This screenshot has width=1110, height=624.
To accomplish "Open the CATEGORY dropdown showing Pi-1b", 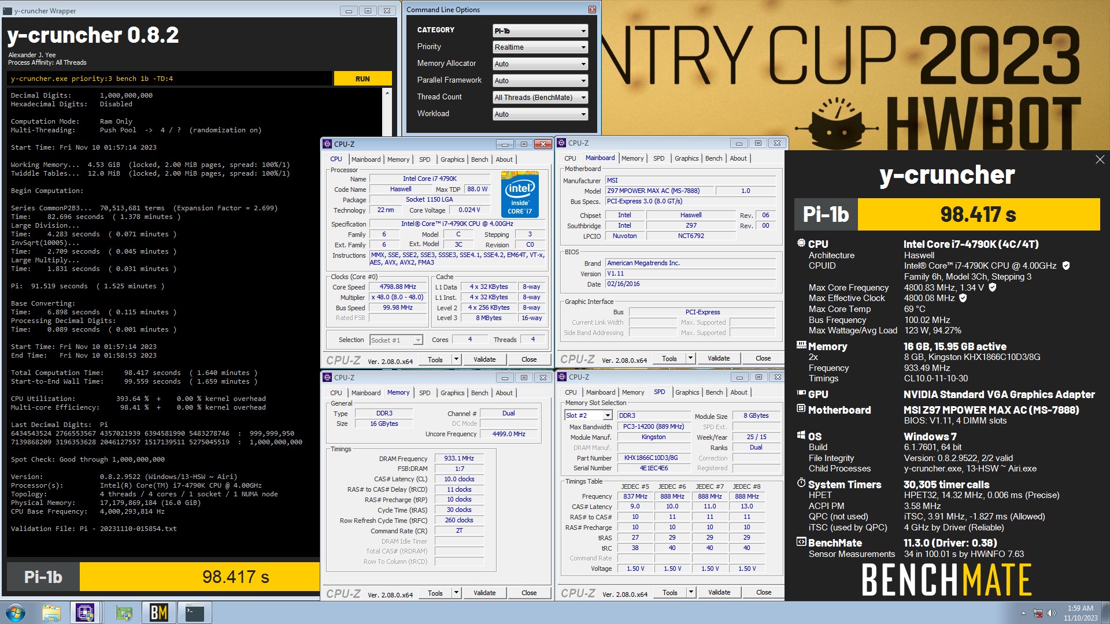I will coord(540,31).
